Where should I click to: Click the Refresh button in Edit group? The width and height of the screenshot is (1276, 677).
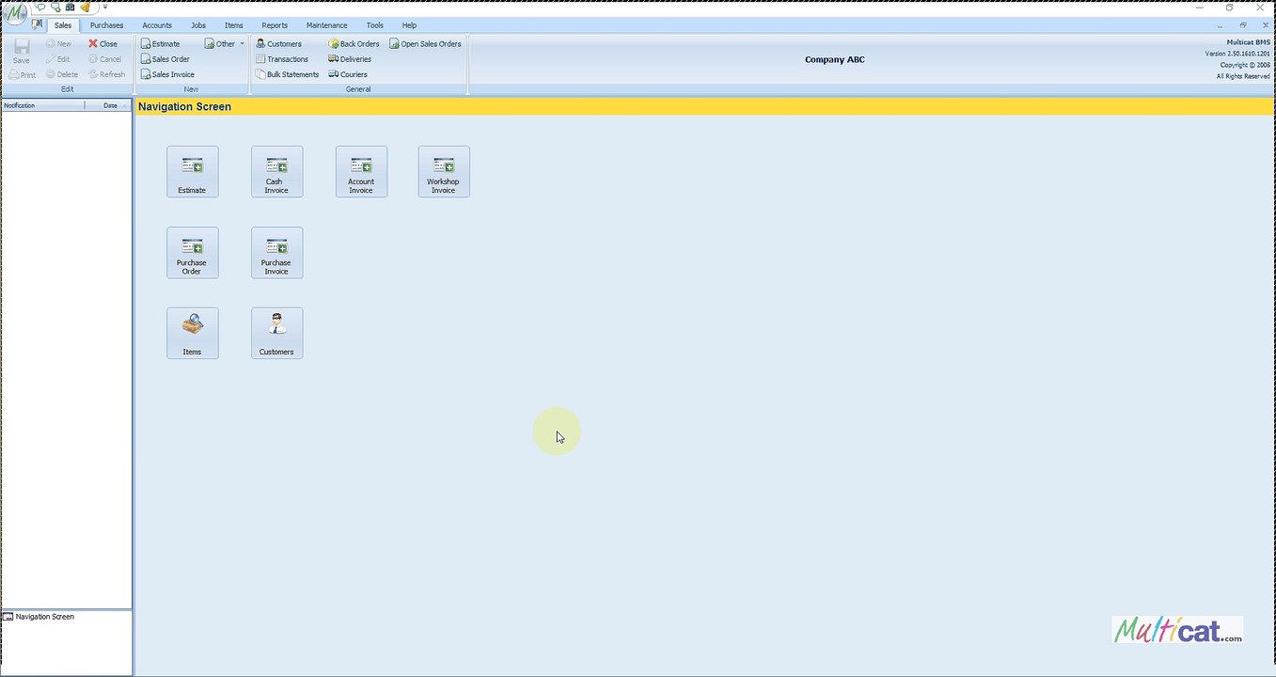pos(107,74)
